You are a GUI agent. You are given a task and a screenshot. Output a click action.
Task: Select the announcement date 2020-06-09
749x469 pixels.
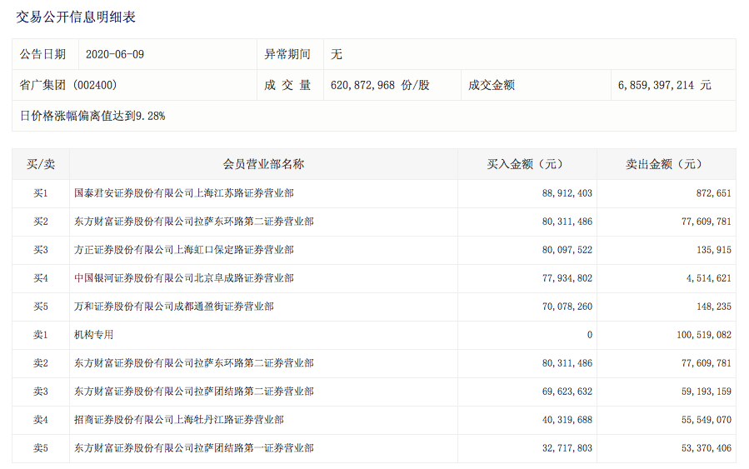click(115, 54)
